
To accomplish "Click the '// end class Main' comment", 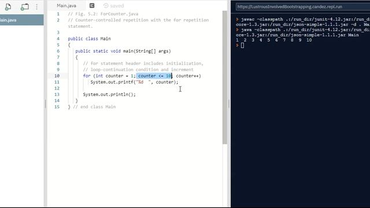I will tap(94, 107).
